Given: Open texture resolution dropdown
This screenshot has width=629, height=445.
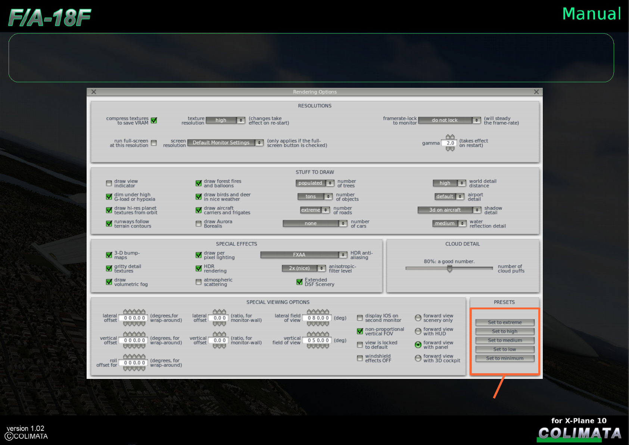Looking at the screenshot, I should 225,120.
